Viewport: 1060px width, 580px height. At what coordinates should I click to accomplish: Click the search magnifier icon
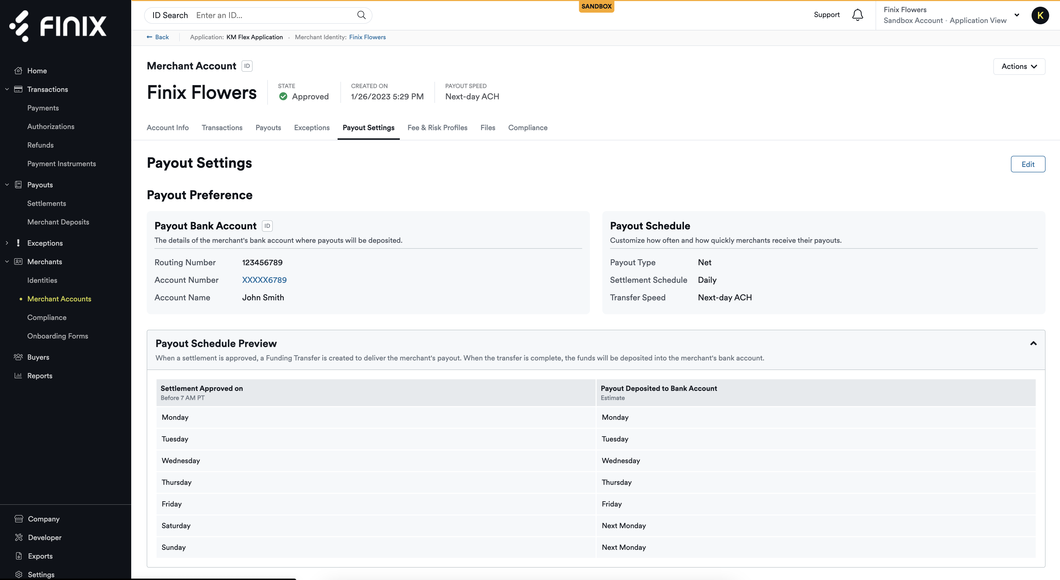click(361, 15)
